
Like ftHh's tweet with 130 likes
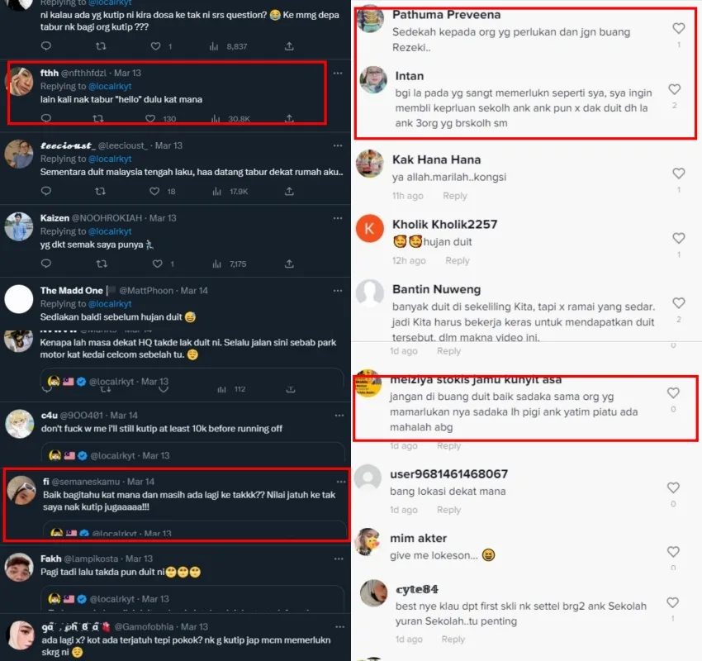click(156, 119)
